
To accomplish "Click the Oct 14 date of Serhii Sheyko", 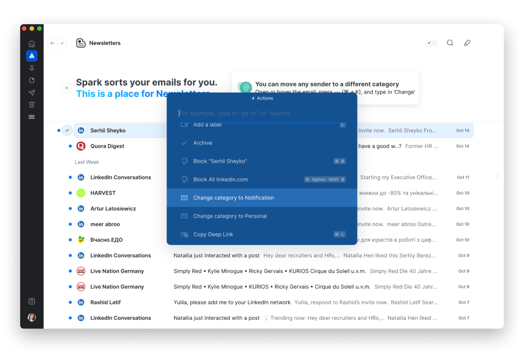I will 463,130.
